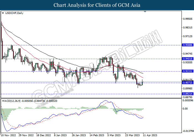
Task: Click the 5 Mar 2023 date label
Action: point(114,135)
